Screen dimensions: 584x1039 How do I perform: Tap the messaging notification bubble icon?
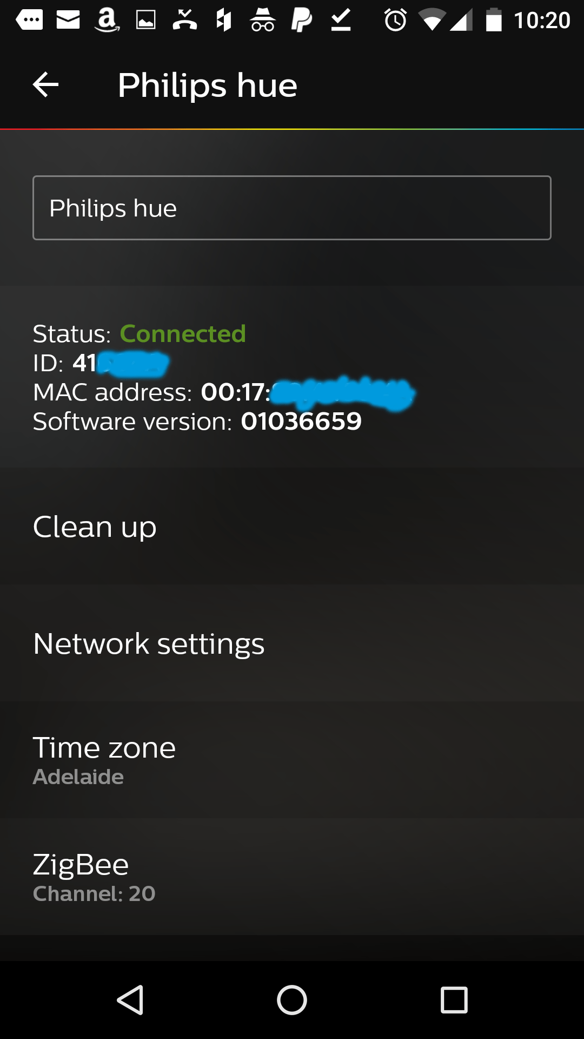29,21
